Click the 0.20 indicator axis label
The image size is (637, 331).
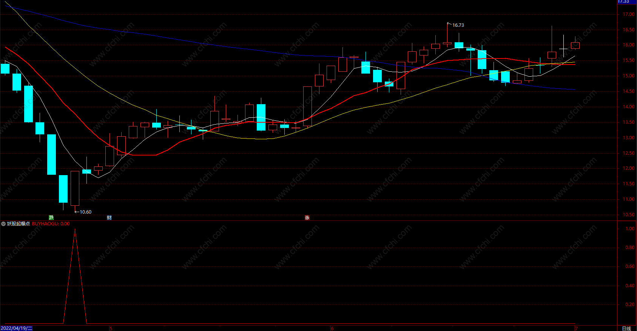630,305
